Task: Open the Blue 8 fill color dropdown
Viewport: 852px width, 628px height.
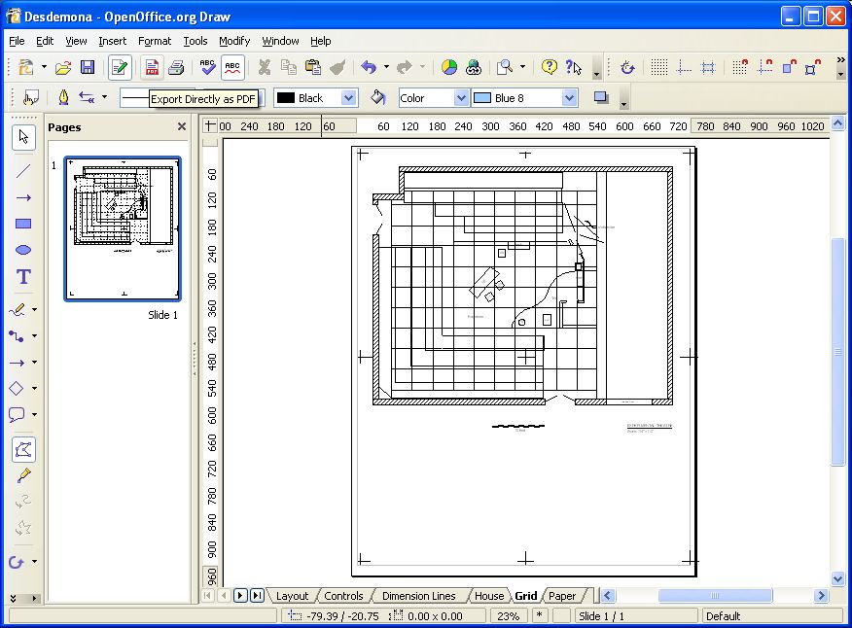Action: coord(572,97)
